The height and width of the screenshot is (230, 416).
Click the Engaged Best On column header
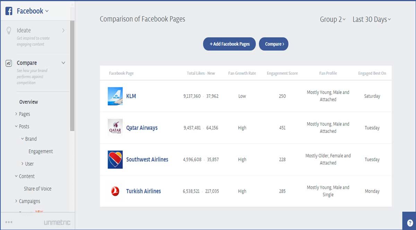click(x=372, y=73)
